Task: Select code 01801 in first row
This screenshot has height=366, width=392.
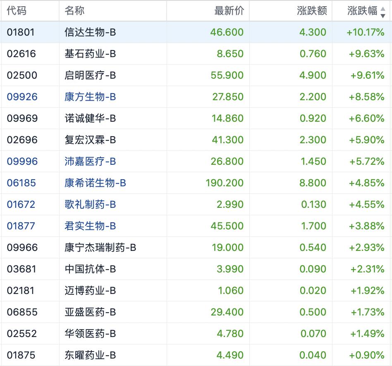Action: pyautogui.click(x=21, y=32)
